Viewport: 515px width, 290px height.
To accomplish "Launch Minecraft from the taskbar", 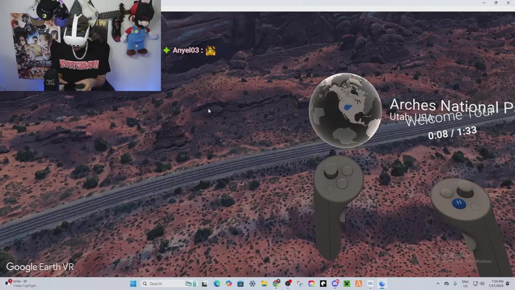I will (x=347, y=284).
